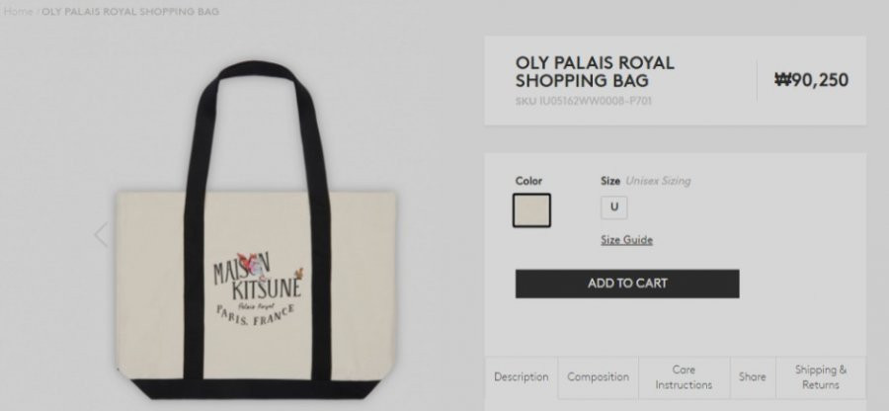Click the product title heading
The height and width of the screenshot is (411, 889).
(x=595, y=71)
